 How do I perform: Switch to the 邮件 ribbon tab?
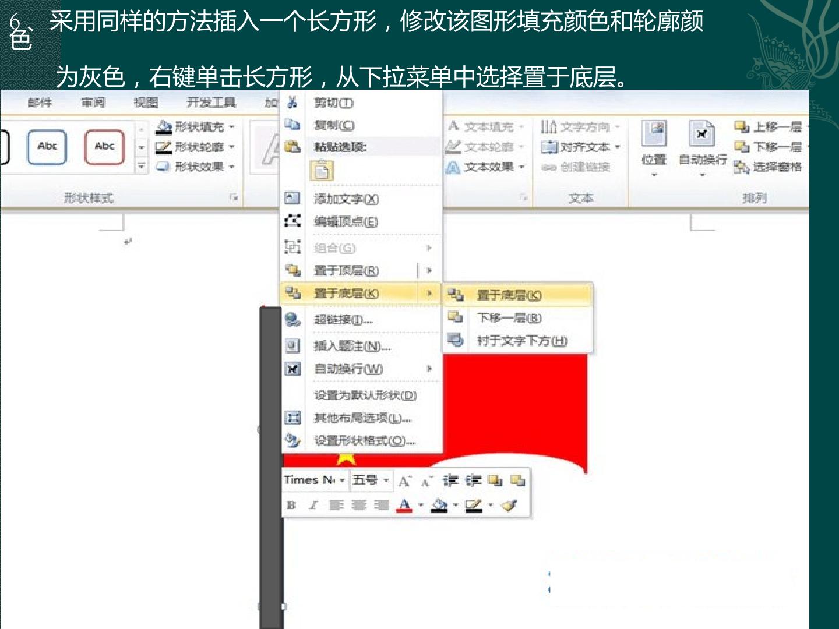click(40, 103)
